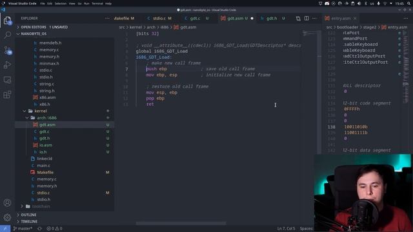Viewport: 413px width, 232px height.
Task: Open the File menu
Action: click(x=43, y=4)
